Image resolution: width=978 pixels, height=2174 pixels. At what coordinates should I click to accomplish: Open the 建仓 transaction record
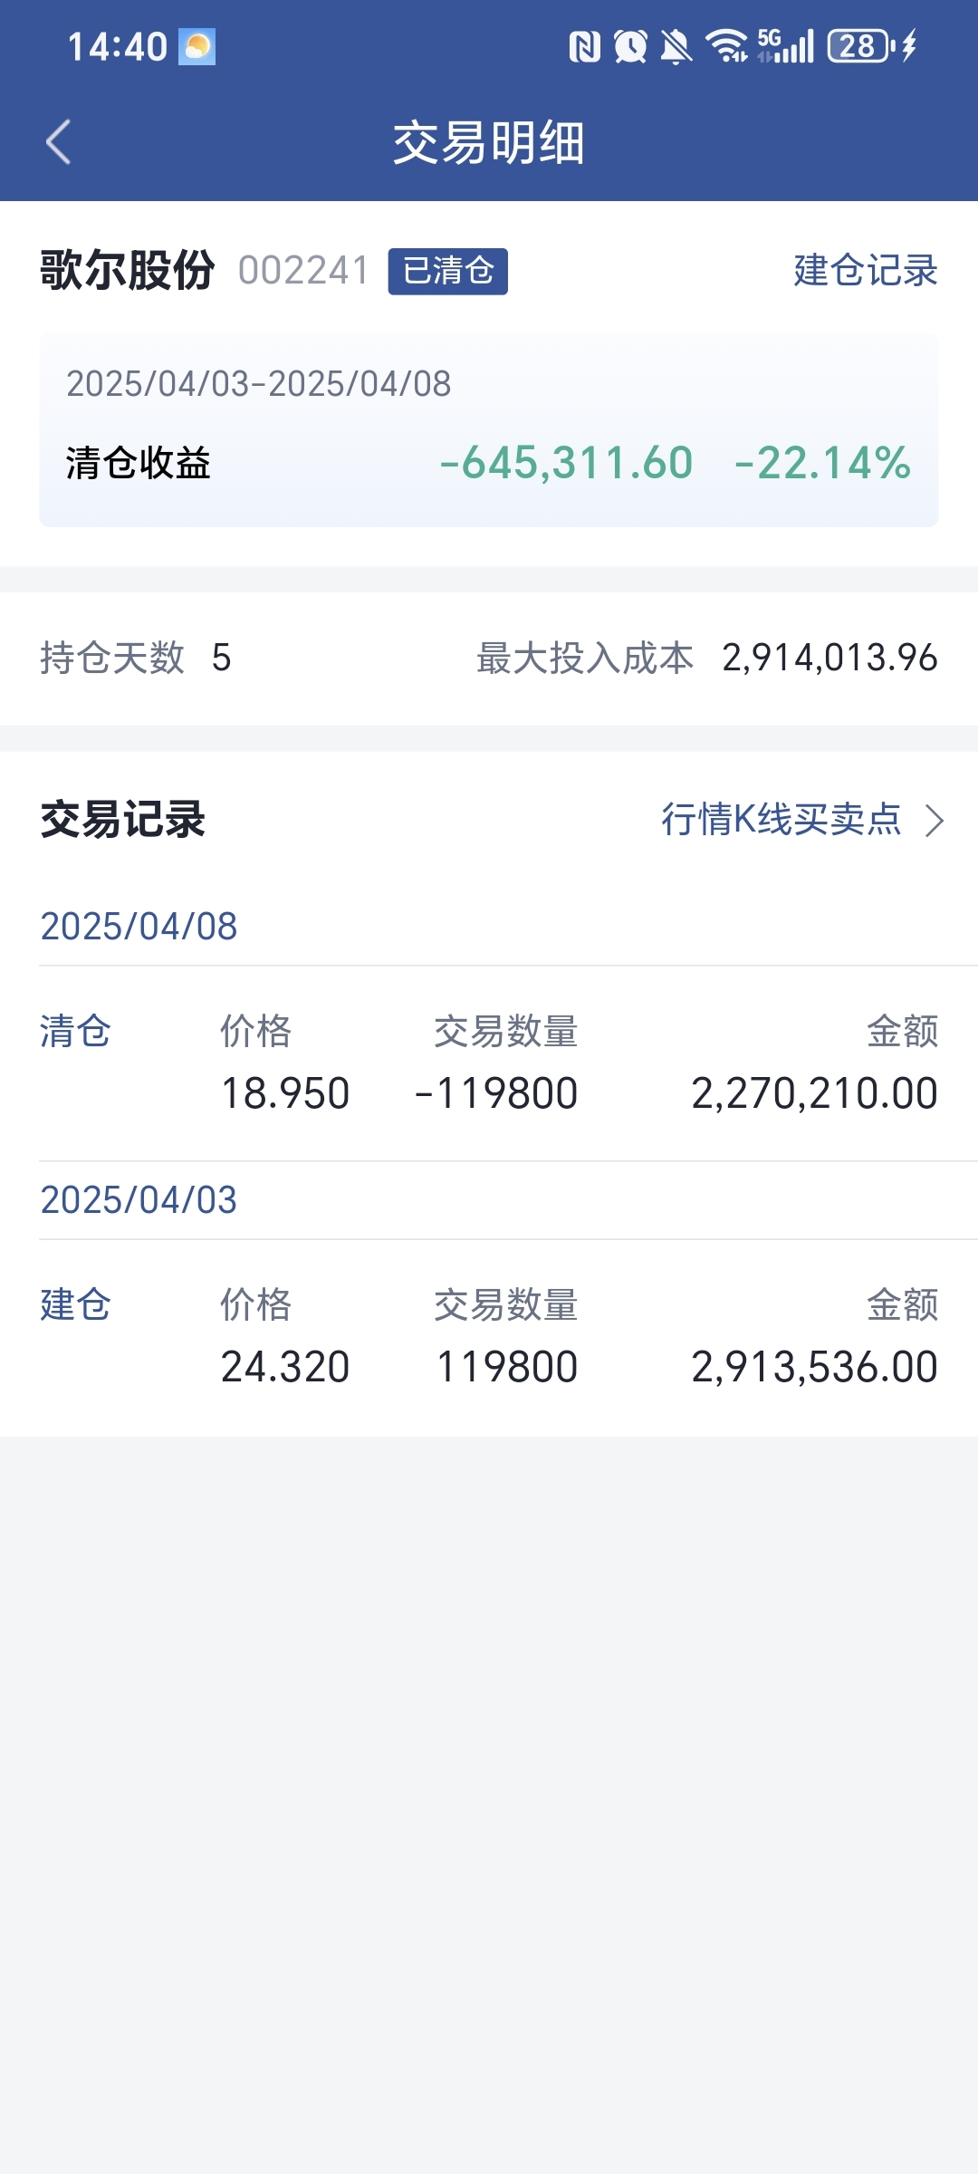pyautogui.click(x=489, y=1337)
